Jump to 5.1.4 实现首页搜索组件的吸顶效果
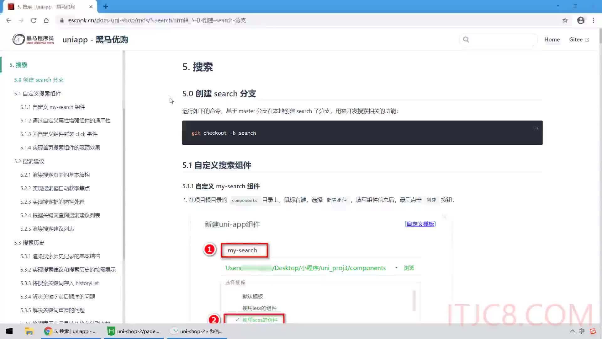The width and height of the screenshot is (602, 339). (x=60, y=148)
